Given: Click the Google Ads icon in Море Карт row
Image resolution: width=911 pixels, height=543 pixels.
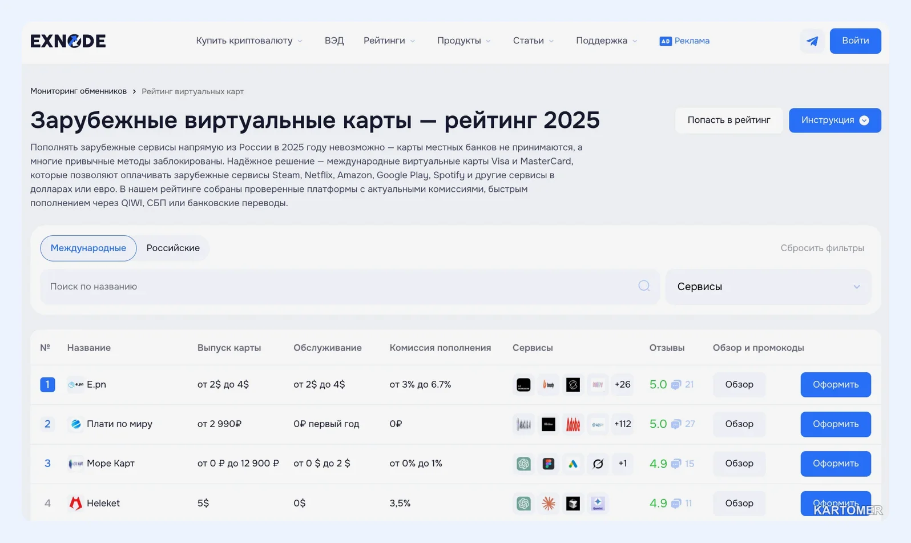Looking at the screenshot, I should [x=573, y=464].
